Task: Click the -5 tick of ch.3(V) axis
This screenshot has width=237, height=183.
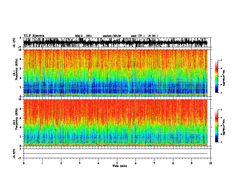Action: 20,158
